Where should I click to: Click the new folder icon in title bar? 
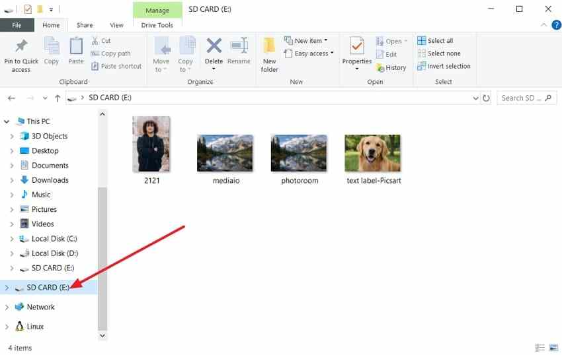40,9
